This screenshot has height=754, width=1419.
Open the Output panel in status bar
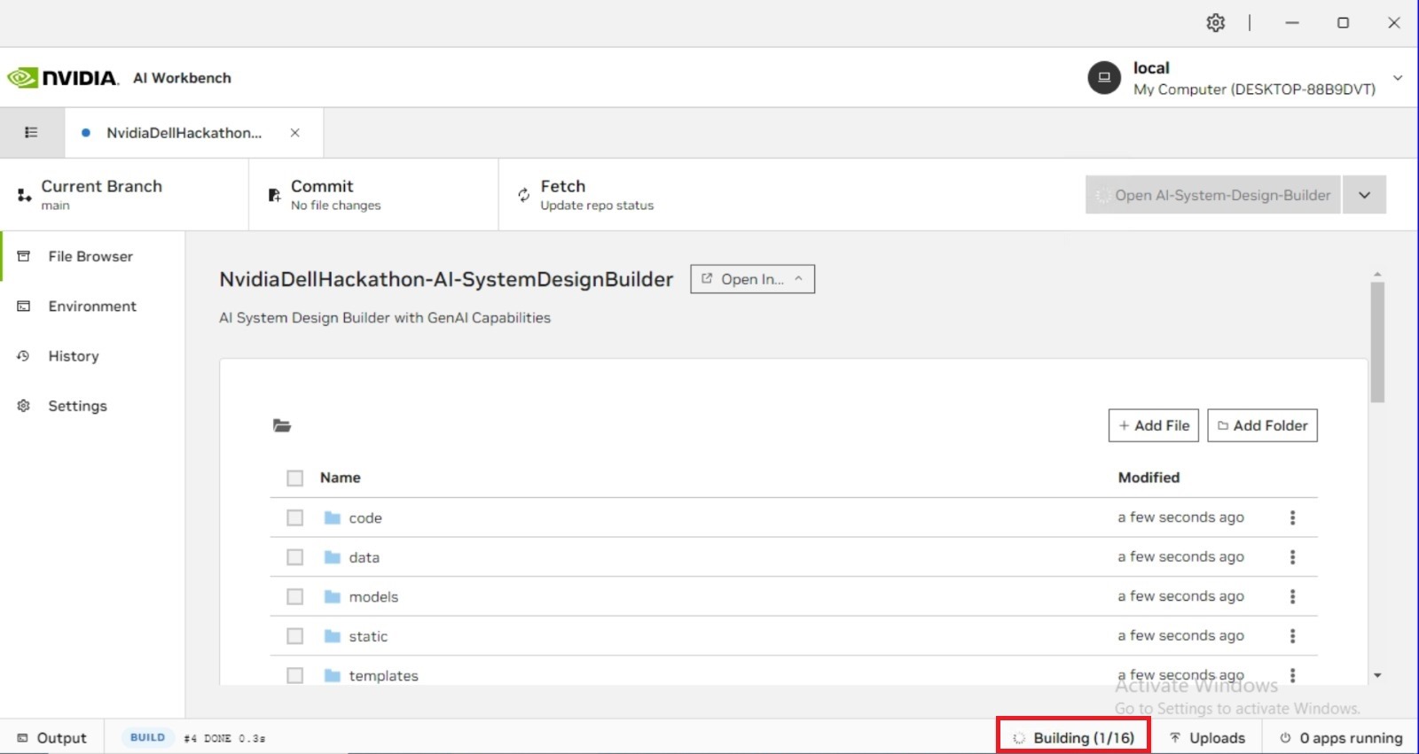(x=52, y=738)
